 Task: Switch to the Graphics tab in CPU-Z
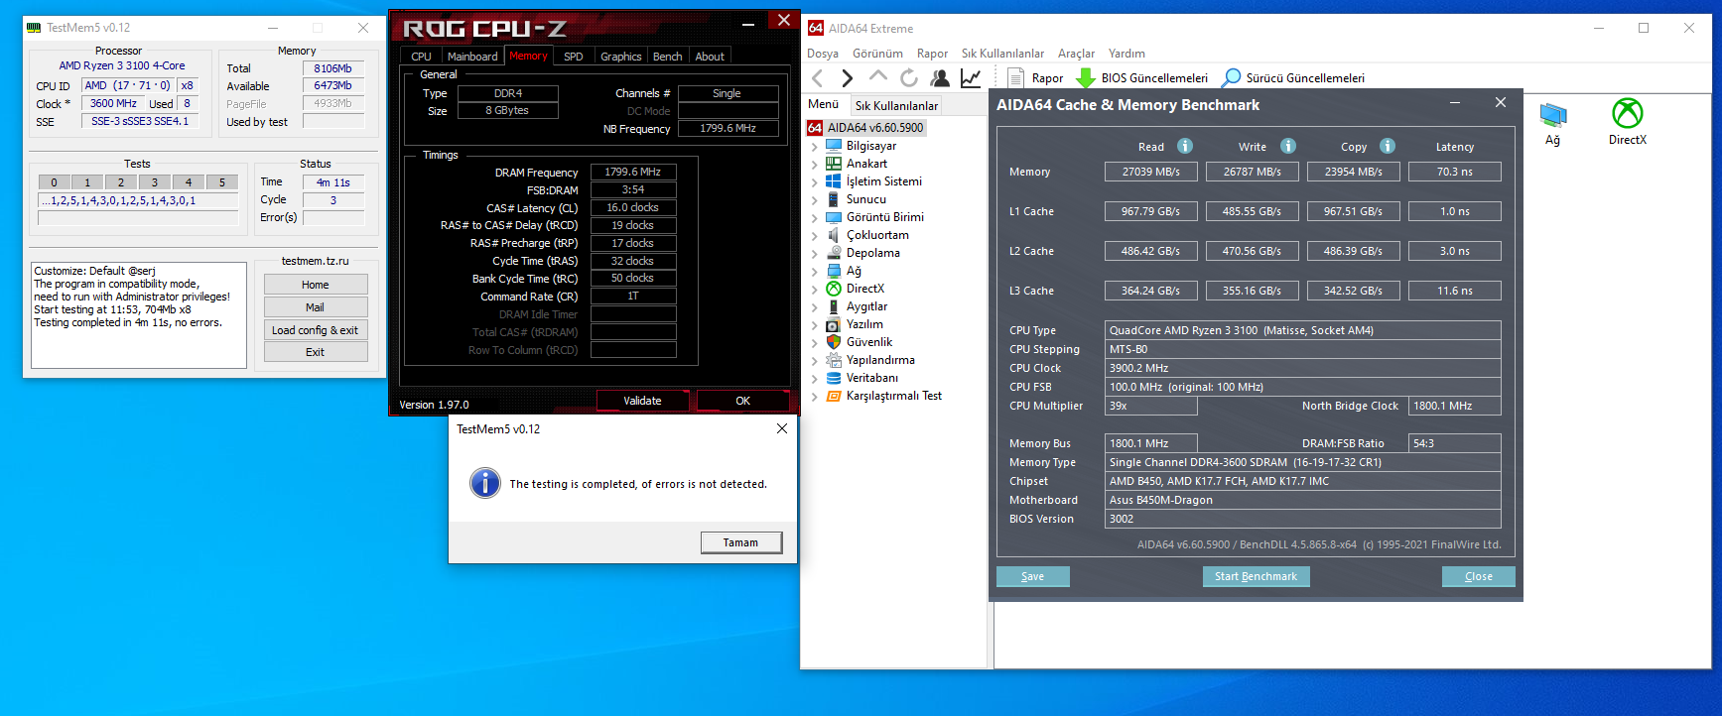click(x=621, y=57)
